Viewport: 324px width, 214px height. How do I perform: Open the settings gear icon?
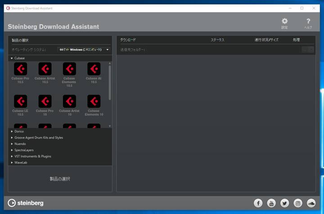(284, 21)
